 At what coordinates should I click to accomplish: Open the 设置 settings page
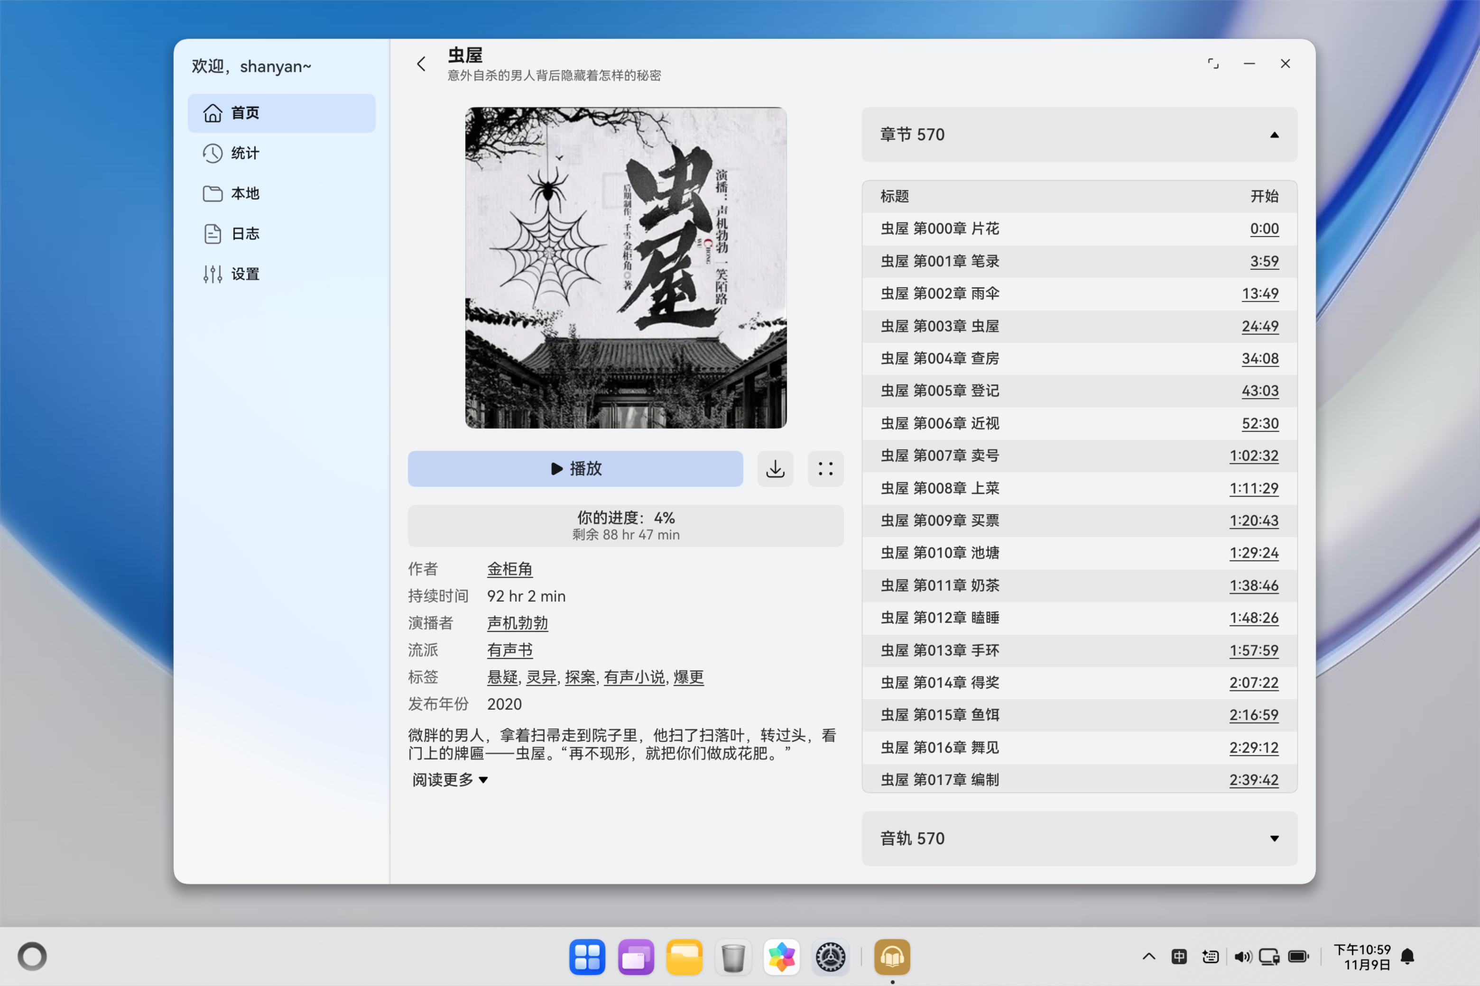[281, 274]
